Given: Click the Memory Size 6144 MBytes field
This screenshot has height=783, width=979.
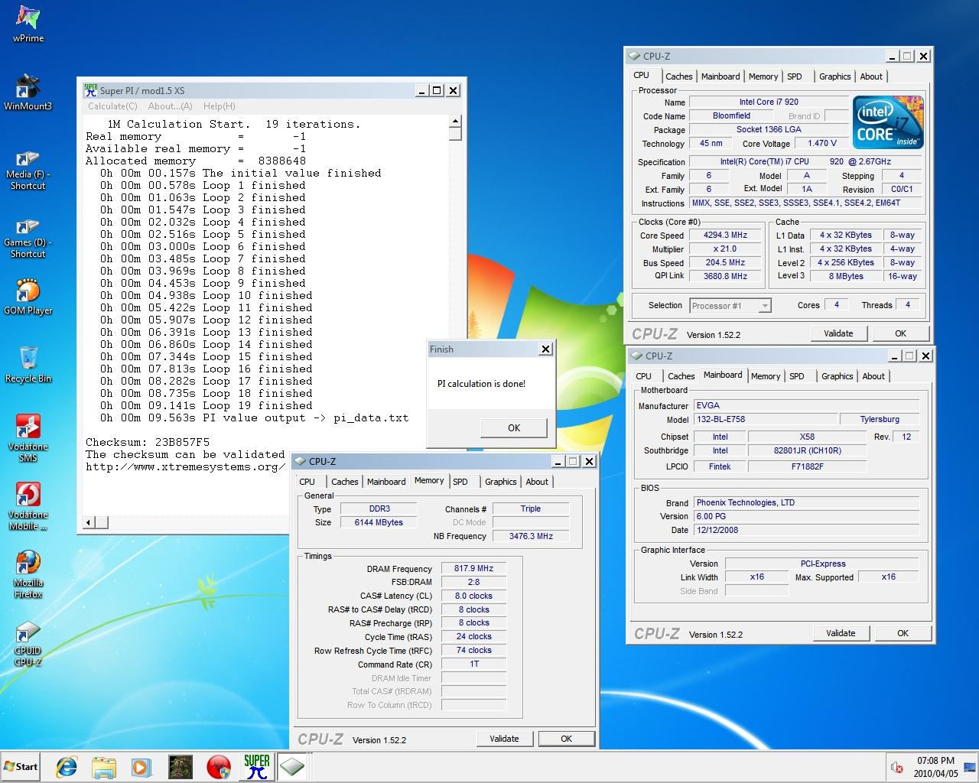Looking at the screenshot, I should [x=378, y=523].
